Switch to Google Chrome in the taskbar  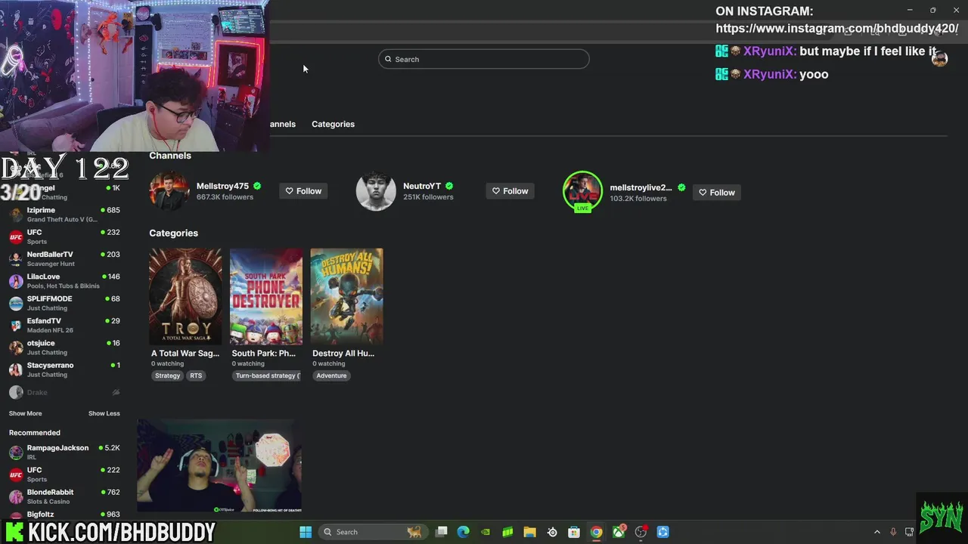596,532
